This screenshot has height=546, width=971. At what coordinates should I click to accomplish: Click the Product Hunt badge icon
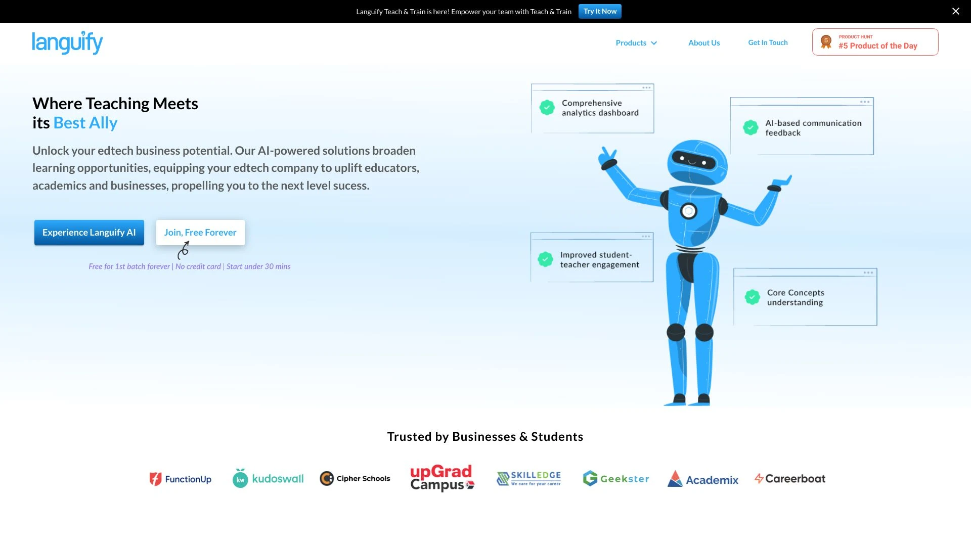825,41
